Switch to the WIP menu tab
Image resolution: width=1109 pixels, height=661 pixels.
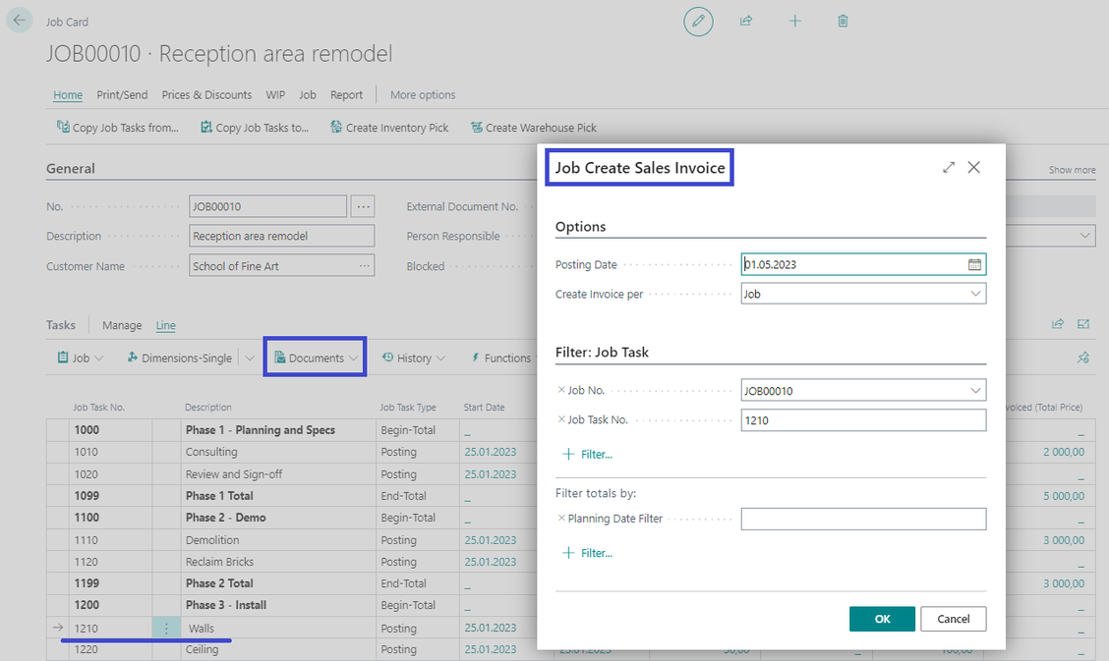[274, 95]
